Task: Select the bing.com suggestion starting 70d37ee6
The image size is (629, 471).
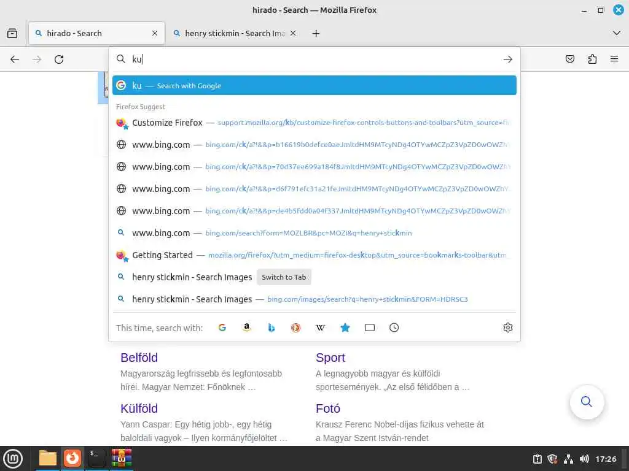Action: pos(314,167)
